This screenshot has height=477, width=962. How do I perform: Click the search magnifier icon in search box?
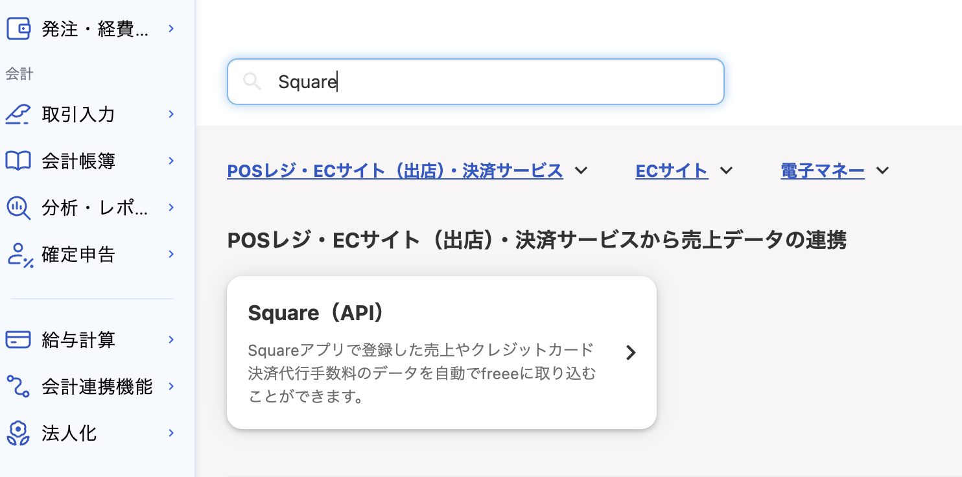252,82
